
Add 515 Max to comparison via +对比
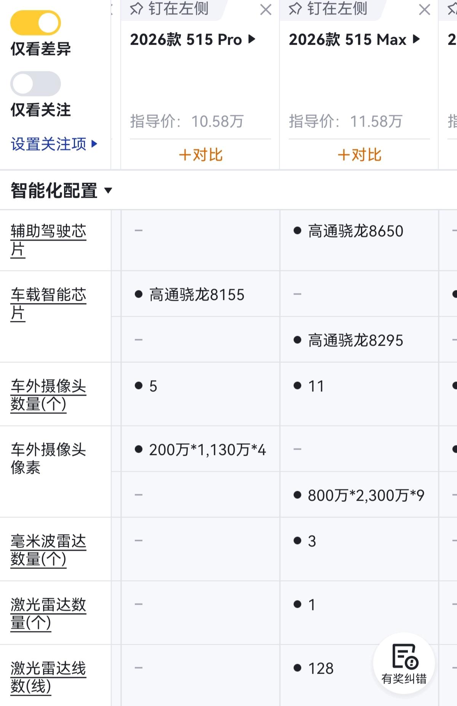[359, 155]
